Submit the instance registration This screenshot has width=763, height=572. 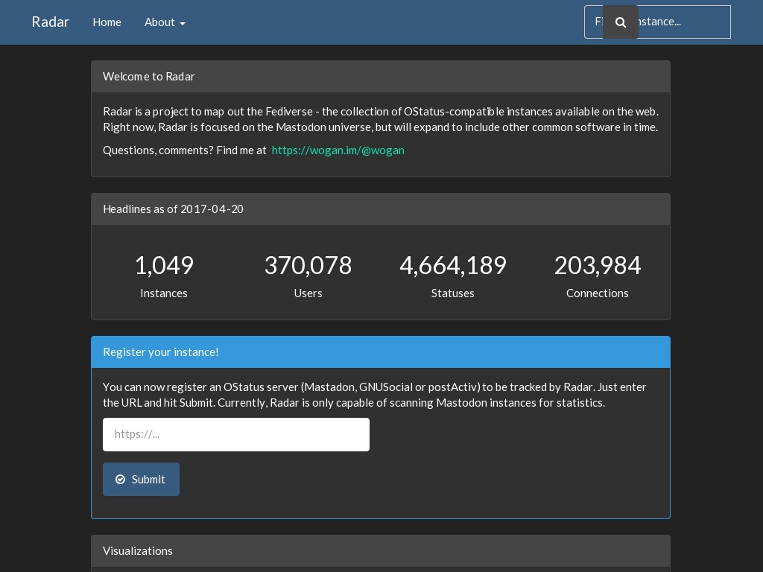(141, 479)
